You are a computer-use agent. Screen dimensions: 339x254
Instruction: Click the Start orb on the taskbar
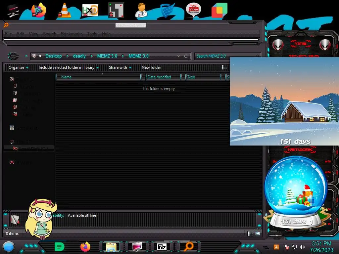[x=8, y=247]
